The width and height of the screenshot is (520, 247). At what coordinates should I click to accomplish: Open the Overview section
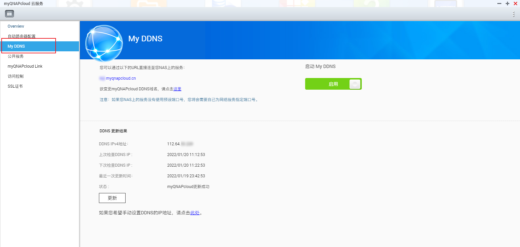tap(16, 26)
